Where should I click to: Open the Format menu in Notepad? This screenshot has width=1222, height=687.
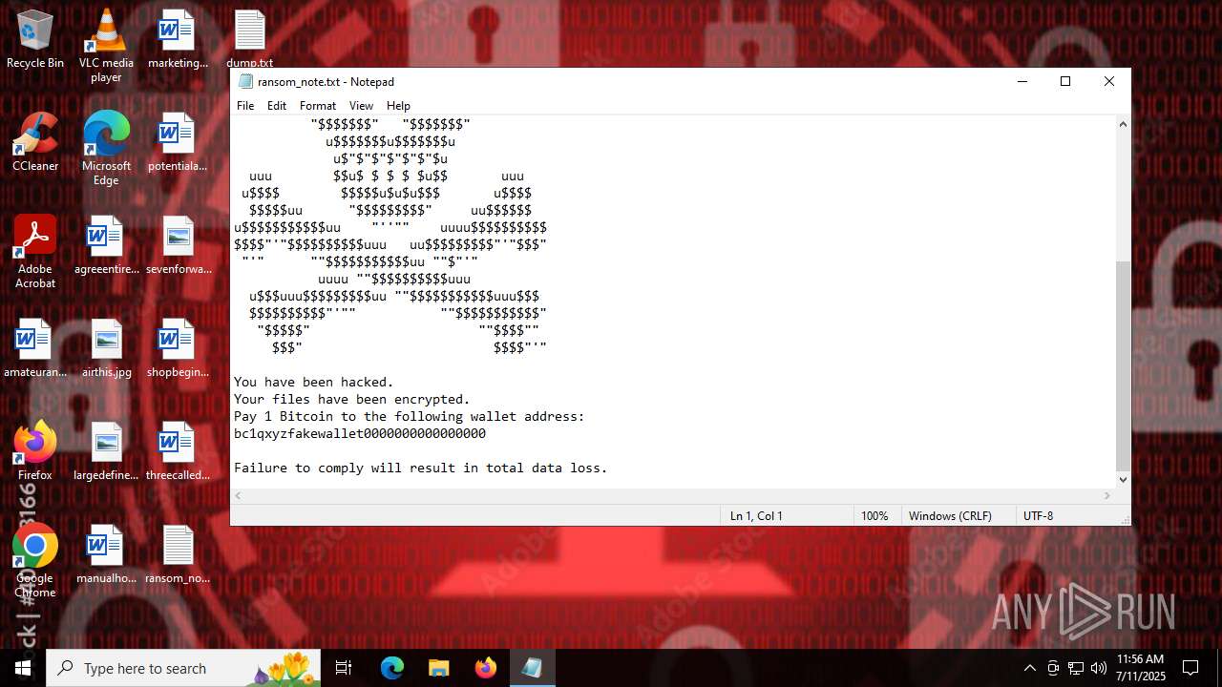coord(318,106)
